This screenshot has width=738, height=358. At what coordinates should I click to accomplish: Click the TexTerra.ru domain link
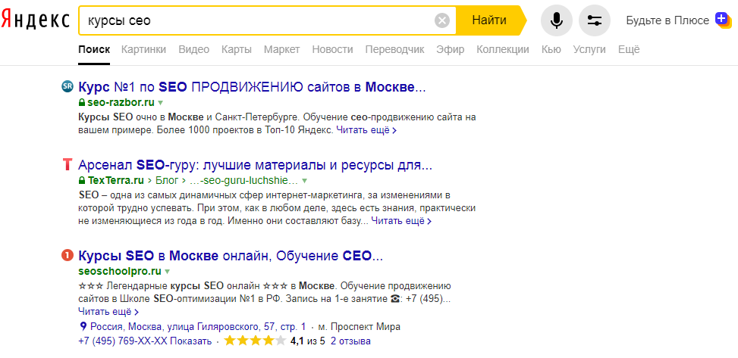(116, 180)
